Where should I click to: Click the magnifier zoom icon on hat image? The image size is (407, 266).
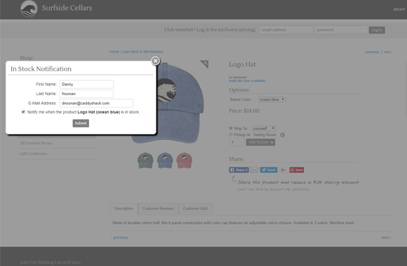(x=205, y=64)
